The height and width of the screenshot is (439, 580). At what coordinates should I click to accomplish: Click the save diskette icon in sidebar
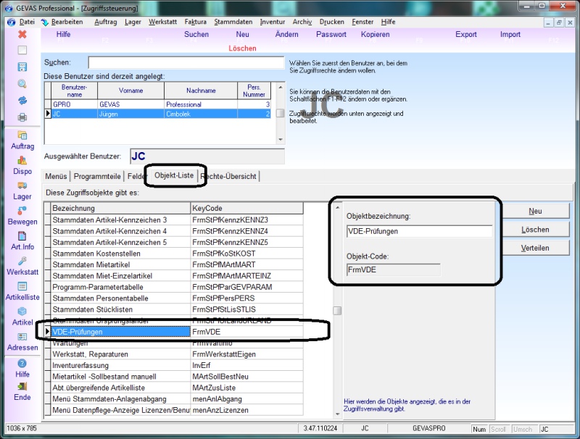[x=22, y=67]
